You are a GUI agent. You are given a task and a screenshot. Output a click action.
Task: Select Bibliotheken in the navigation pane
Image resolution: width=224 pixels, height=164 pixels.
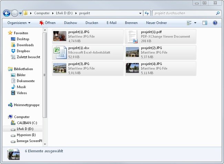click(x=20, y=69)
